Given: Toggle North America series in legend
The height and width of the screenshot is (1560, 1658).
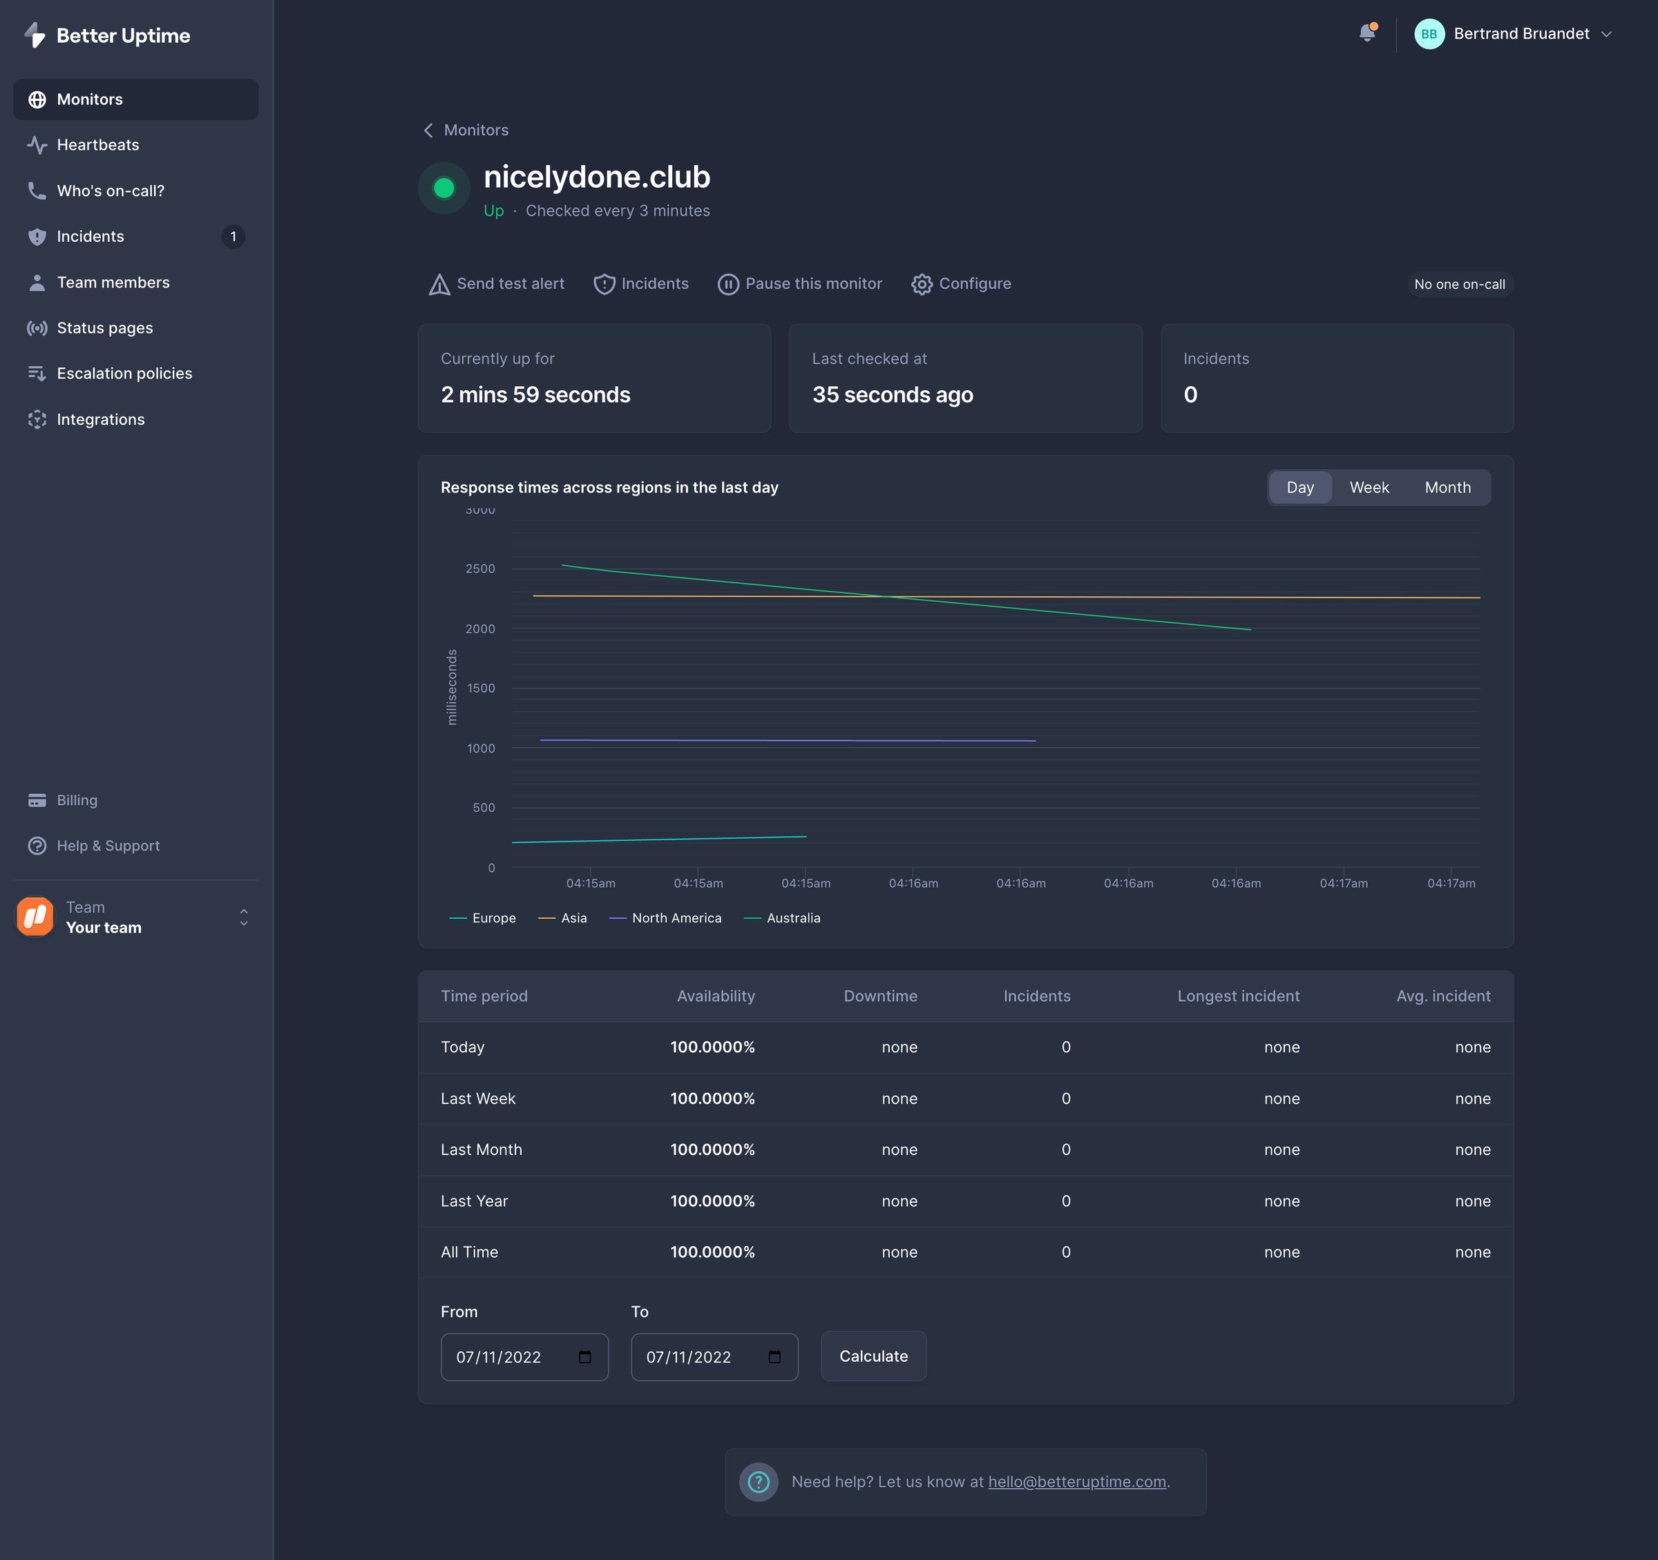Looking at the screenshot, I should coord(665,917).
